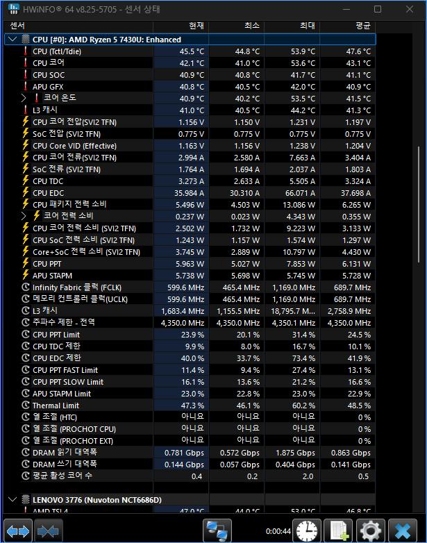Click the 66.071 A maximum value cell
The image size is (427, 543).
coord(292,192)
